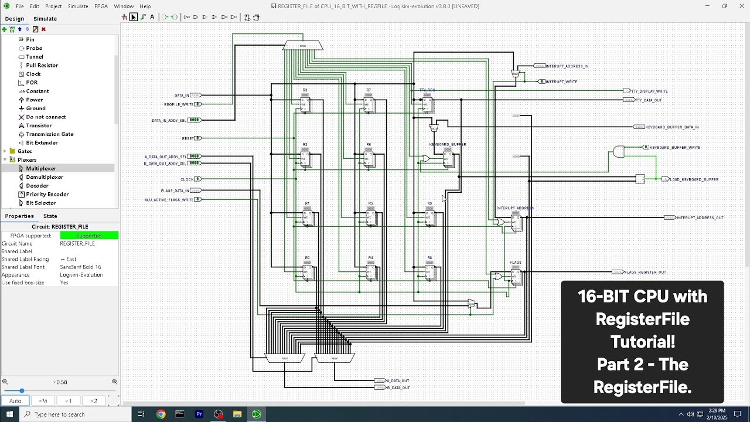Set zoom to ×1
Screen dimensions: 750x422
tap(68, 401)
